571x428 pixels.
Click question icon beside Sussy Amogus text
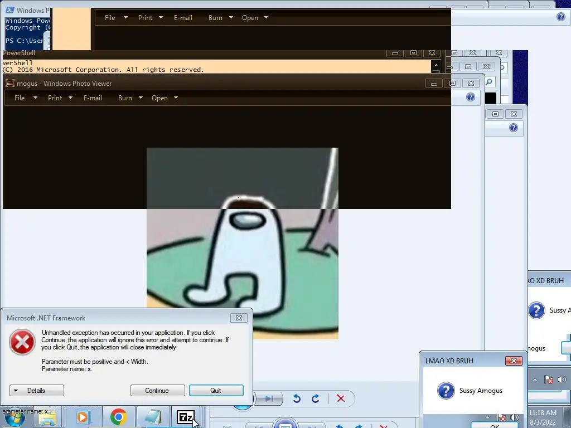(446, 391)
